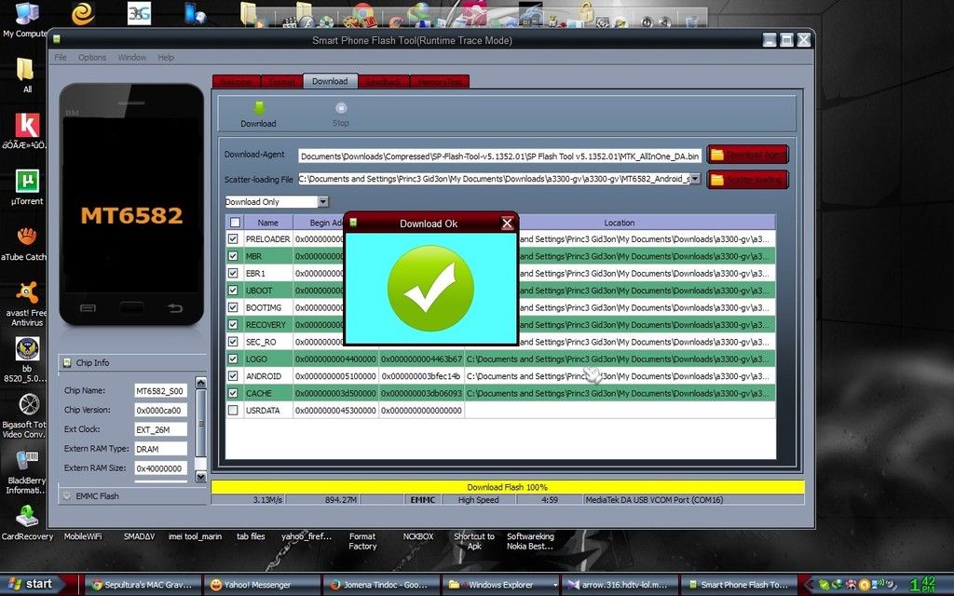Toggle the ANDROID partition checkbox
The width and height of the screenshot is (954, 596).
234,376
